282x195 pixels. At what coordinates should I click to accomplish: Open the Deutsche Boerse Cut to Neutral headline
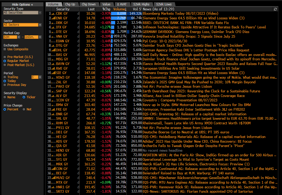(186, 132)
